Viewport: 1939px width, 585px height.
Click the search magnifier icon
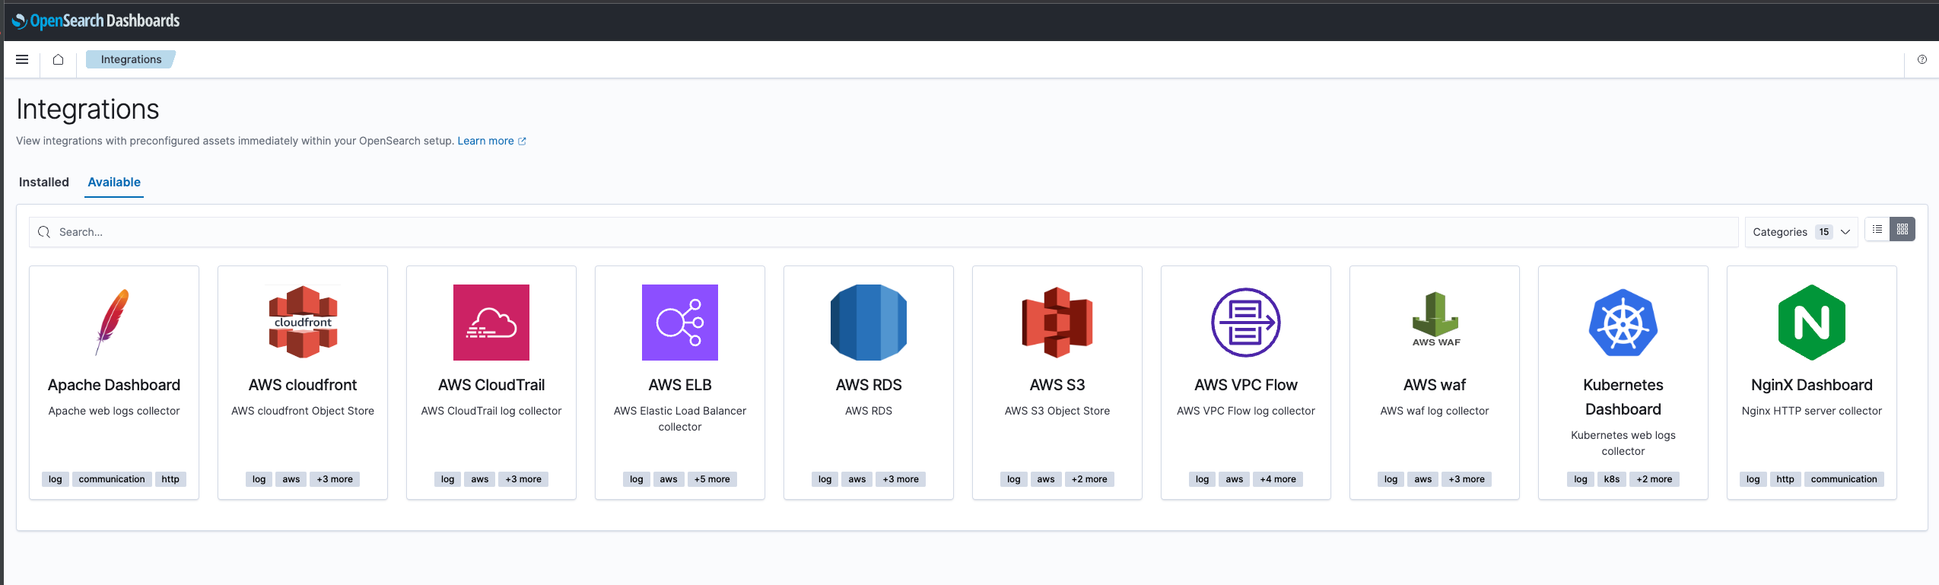tap(44, 232)
